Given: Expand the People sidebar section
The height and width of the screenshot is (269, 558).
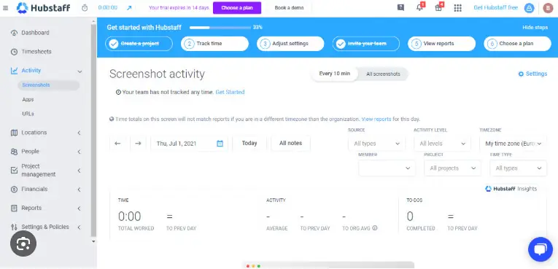Looking at the screenshot, I should (79, 152).
